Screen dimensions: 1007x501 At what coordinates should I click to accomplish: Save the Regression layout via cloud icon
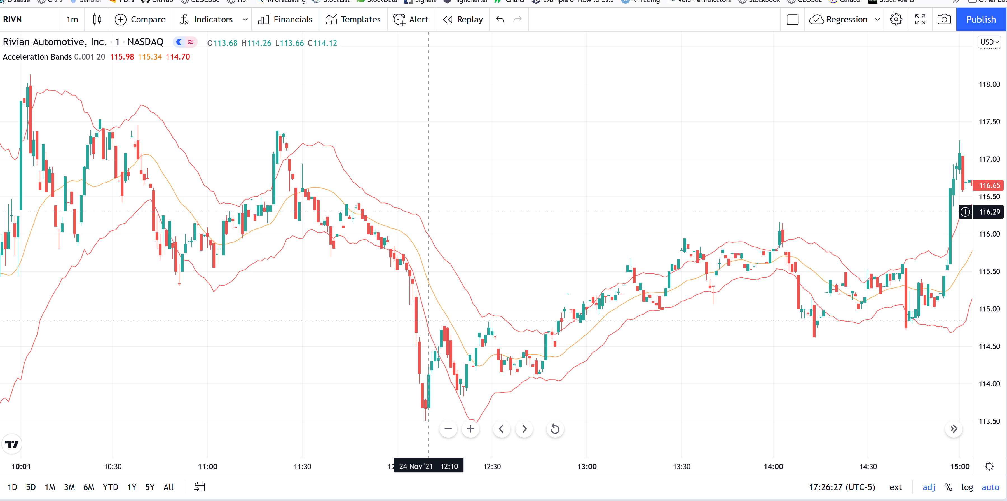(817, 20)
